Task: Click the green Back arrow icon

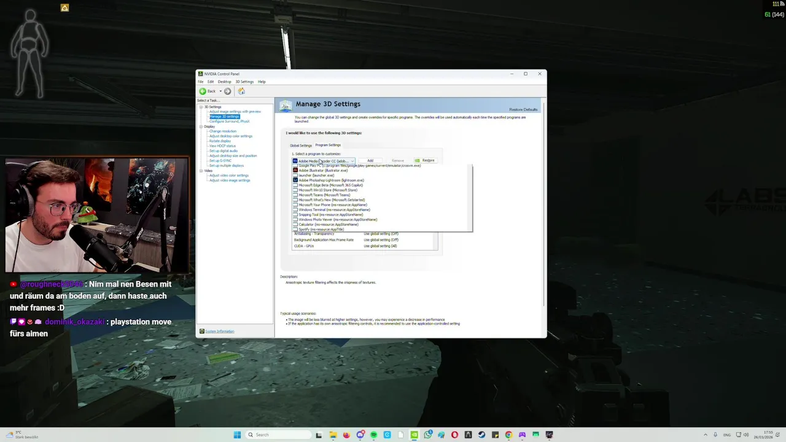Action: tap(203, 91)
